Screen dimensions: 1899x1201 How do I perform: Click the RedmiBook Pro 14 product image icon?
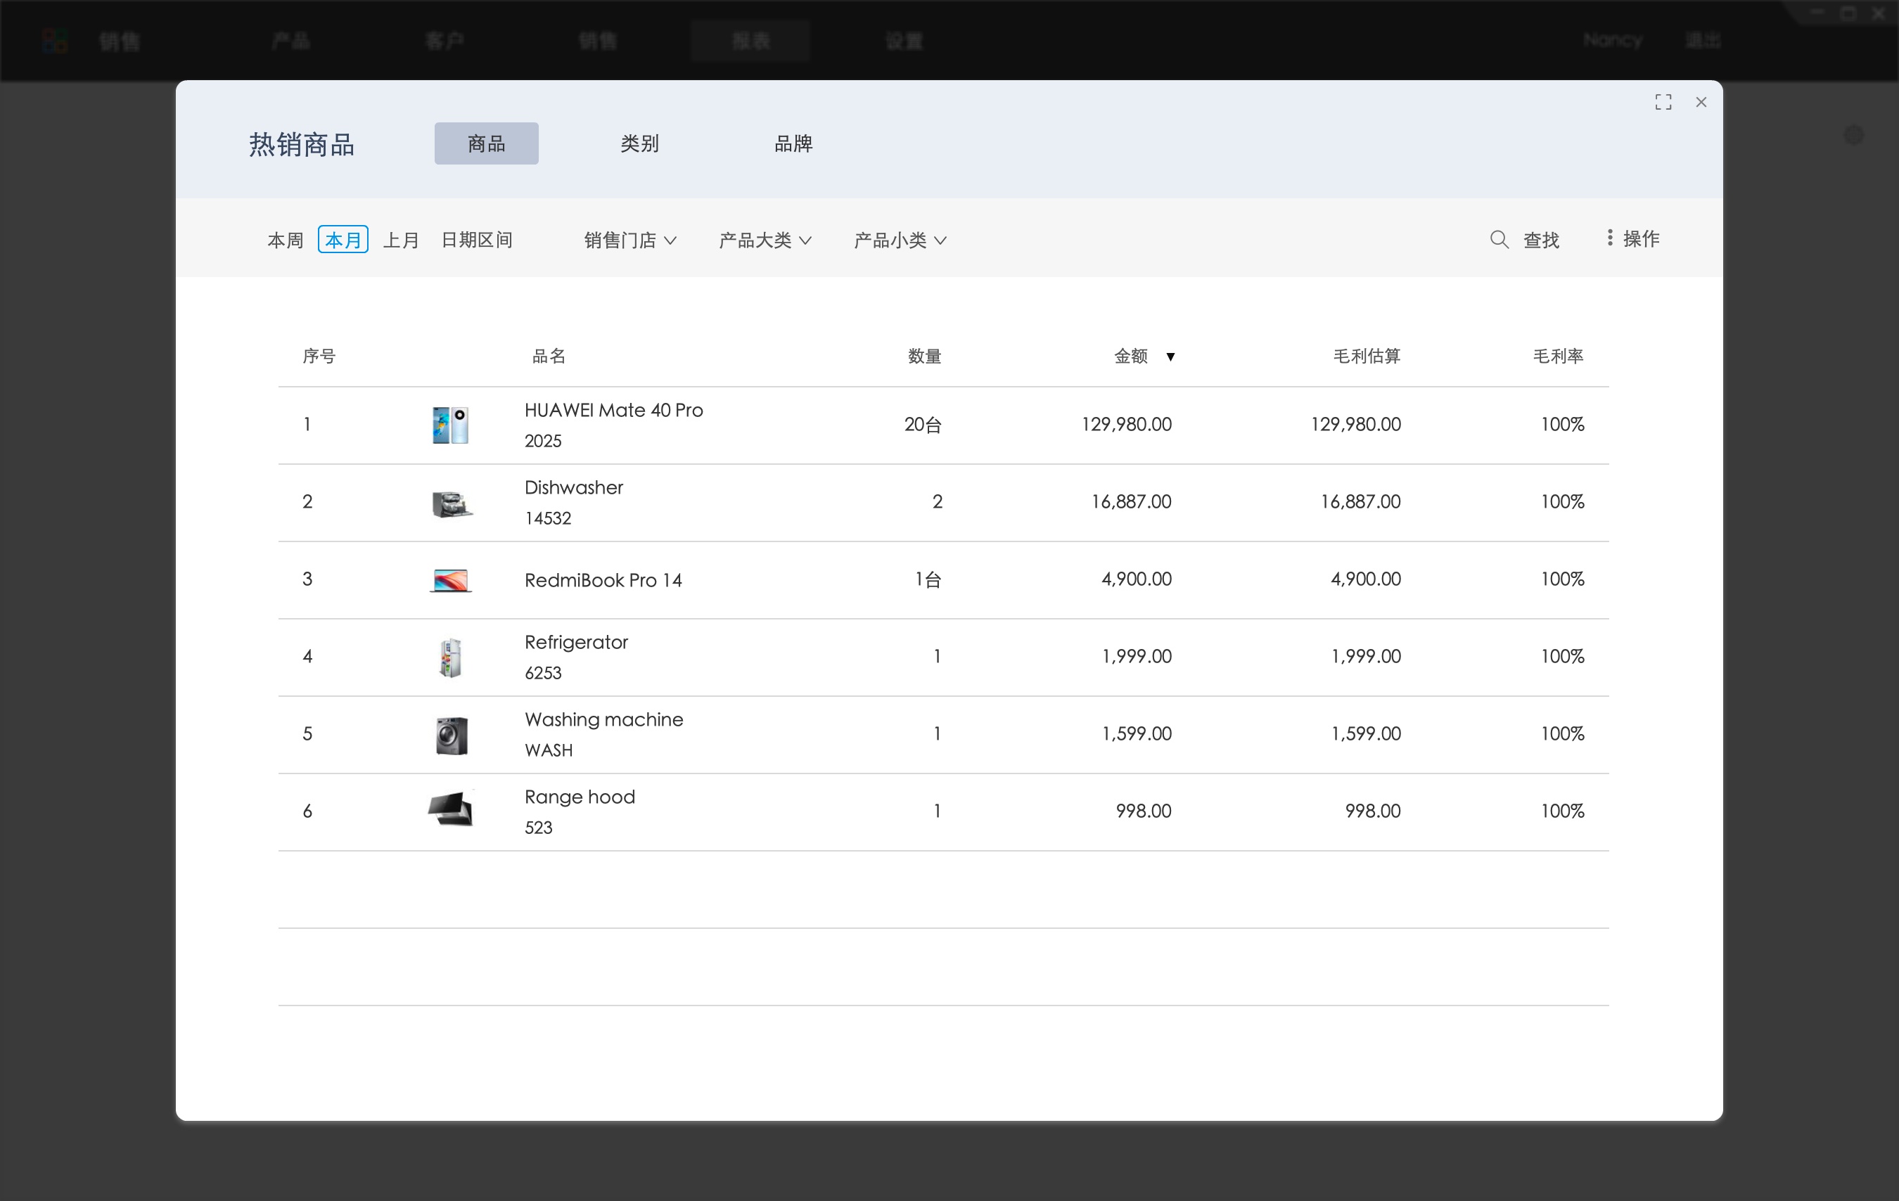pyautogui.click(x=452, y=579)
